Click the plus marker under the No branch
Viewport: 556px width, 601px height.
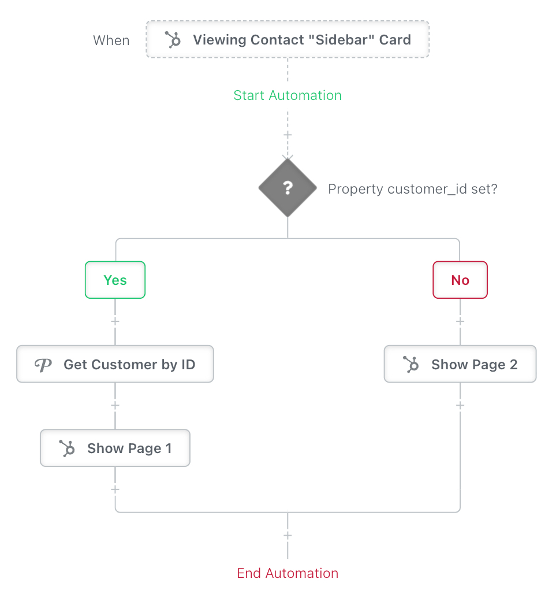pos(460,321)
